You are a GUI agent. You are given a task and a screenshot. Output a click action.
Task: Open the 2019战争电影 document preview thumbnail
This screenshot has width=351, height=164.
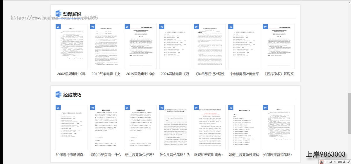[106, 47]
